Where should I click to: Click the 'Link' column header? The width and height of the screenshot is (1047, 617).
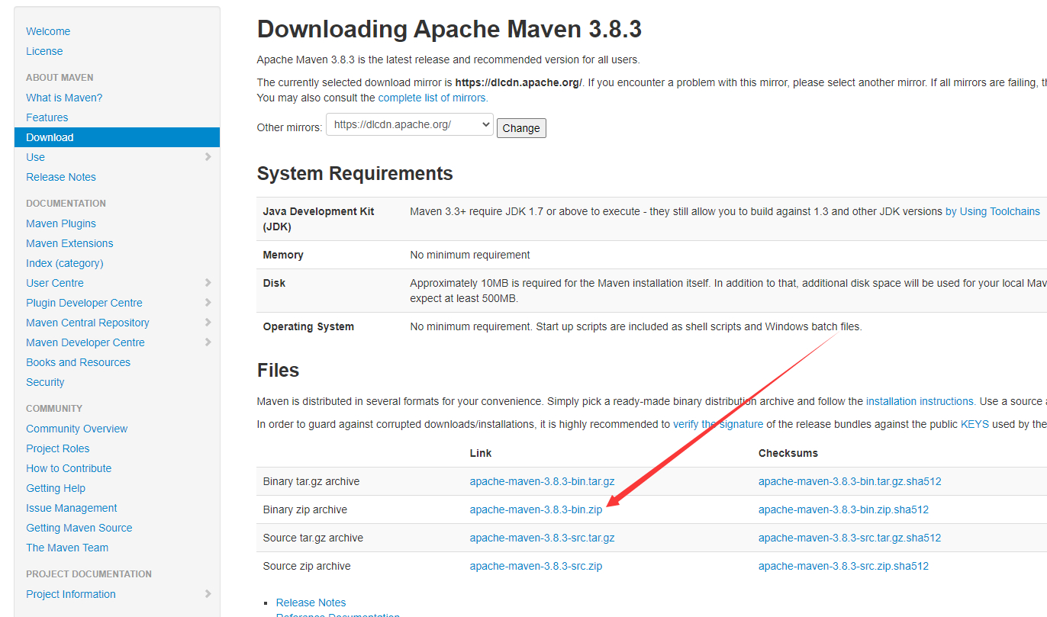coord(481,453)
